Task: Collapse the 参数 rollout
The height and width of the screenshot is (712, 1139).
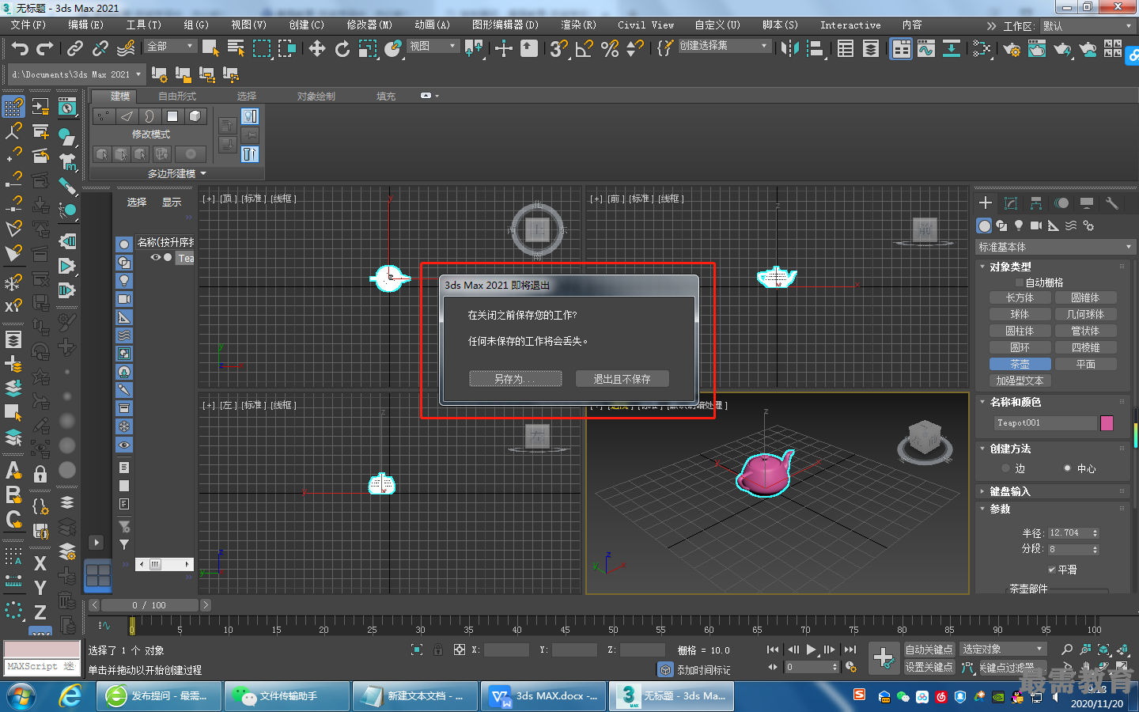Action: coord(1000,509)
